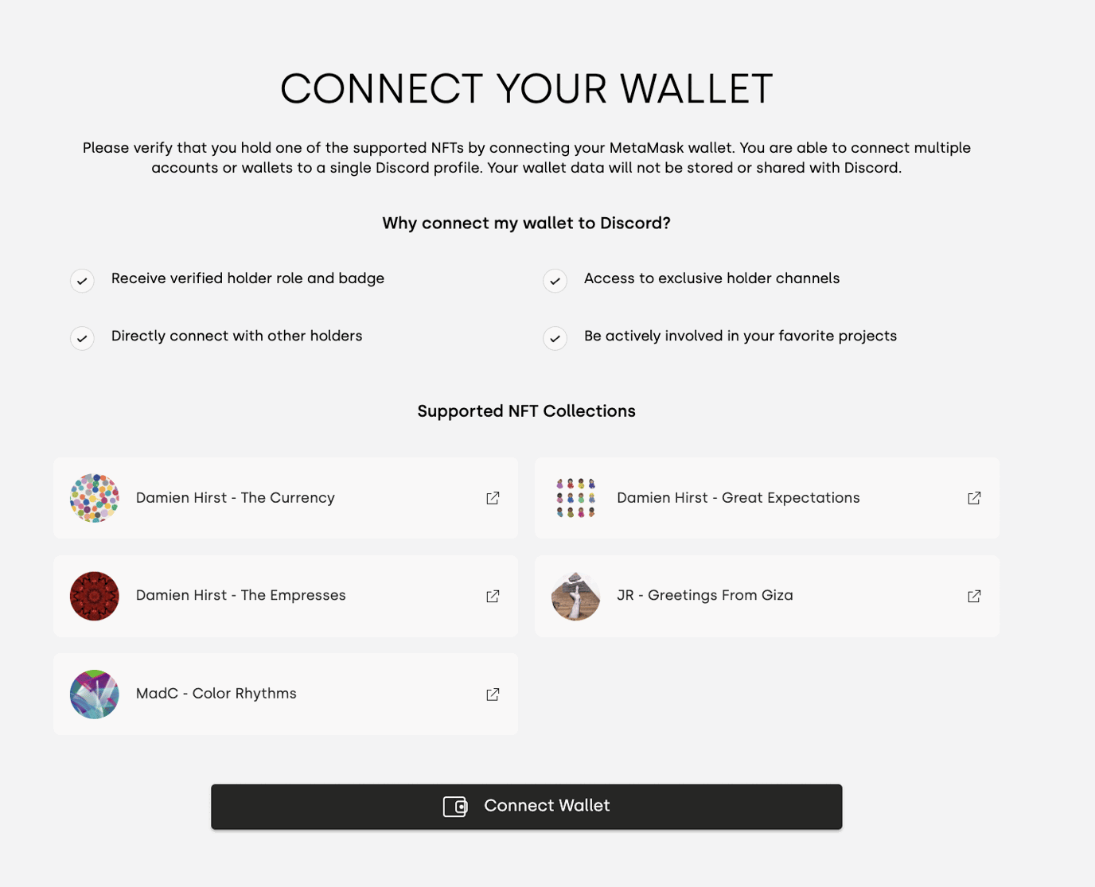Select Damien Hirst - The Currency text
The width and height of the screenshot is (1095, 887).
pyautogui.click(x=236, y=498)
